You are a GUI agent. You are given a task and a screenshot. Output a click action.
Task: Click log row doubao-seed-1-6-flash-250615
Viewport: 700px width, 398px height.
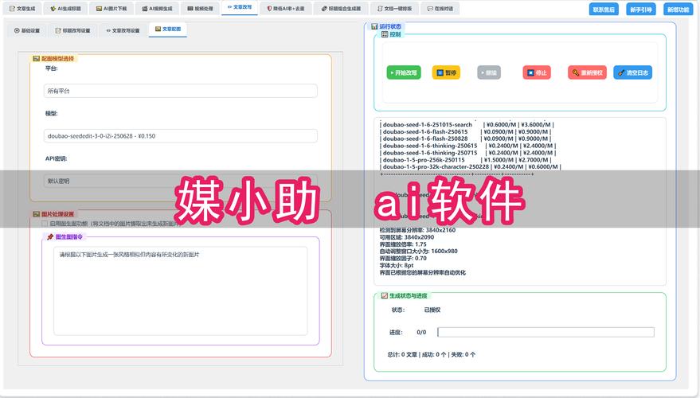pos(466,131)
